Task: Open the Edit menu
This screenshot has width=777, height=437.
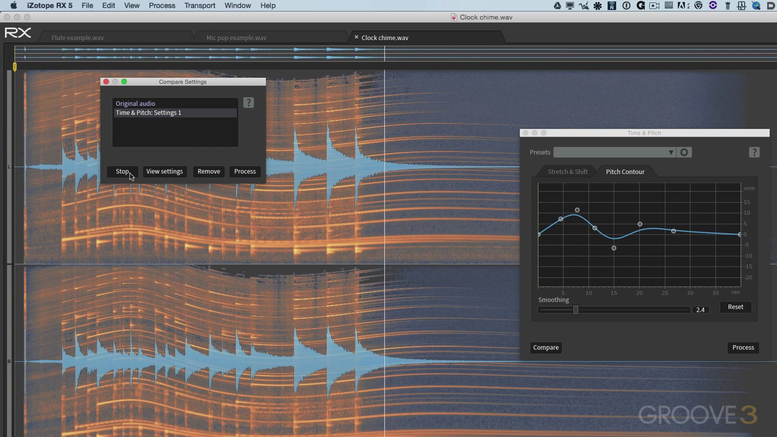Action: pos(108,5)
